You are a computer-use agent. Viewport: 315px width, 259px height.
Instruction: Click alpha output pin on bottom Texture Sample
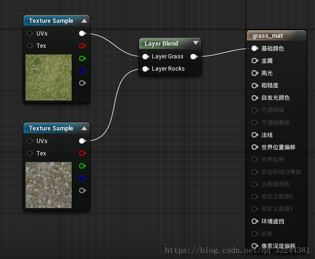[x=82, y=190]
